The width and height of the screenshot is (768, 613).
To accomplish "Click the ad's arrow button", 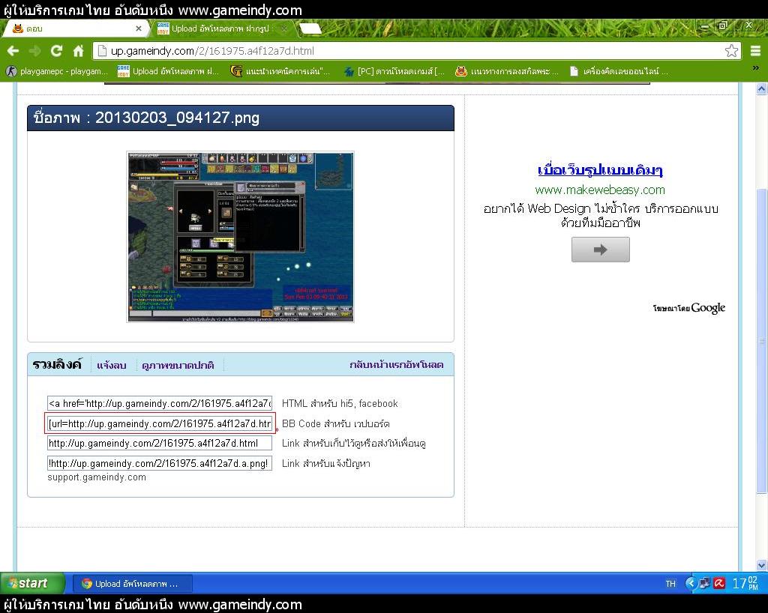I will 601,250.
